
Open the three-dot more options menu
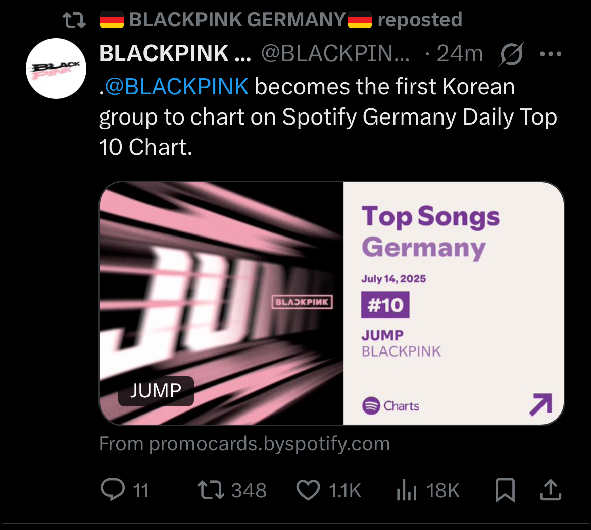[551, 54]
